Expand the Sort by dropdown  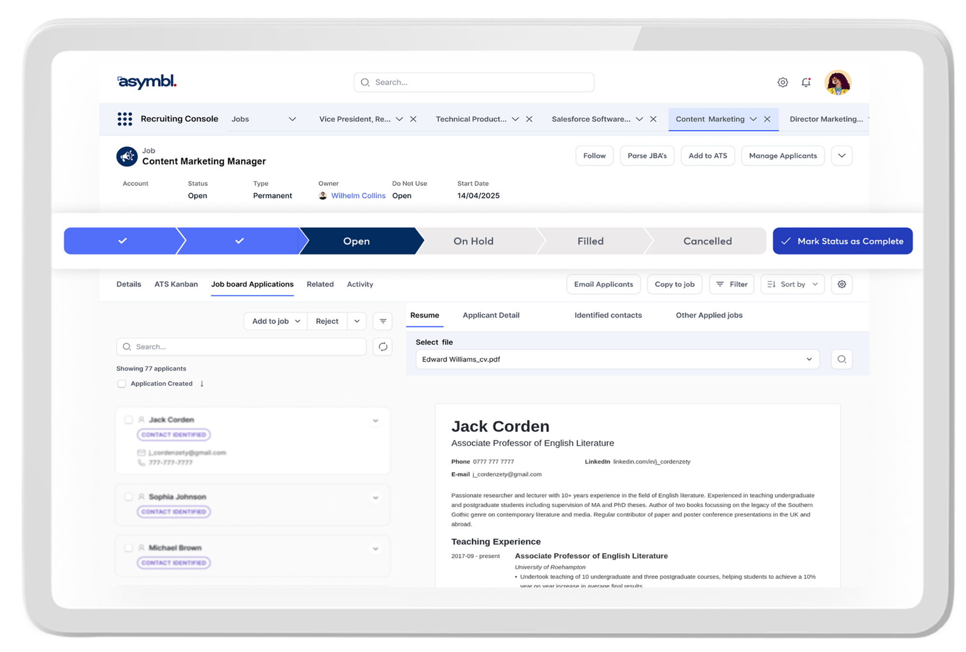click(x=792, y=284)
